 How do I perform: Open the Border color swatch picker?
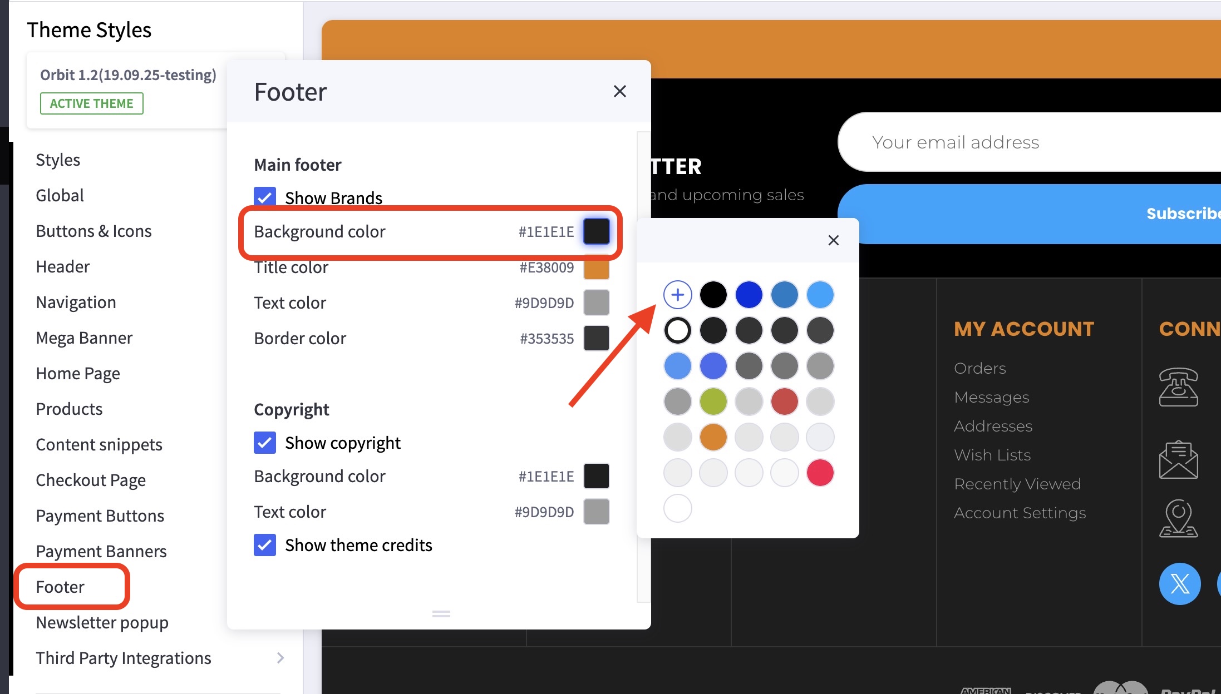(x=596, y=338)
